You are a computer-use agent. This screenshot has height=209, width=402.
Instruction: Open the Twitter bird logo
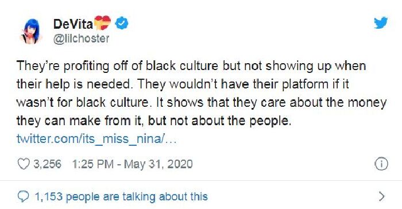380,23
